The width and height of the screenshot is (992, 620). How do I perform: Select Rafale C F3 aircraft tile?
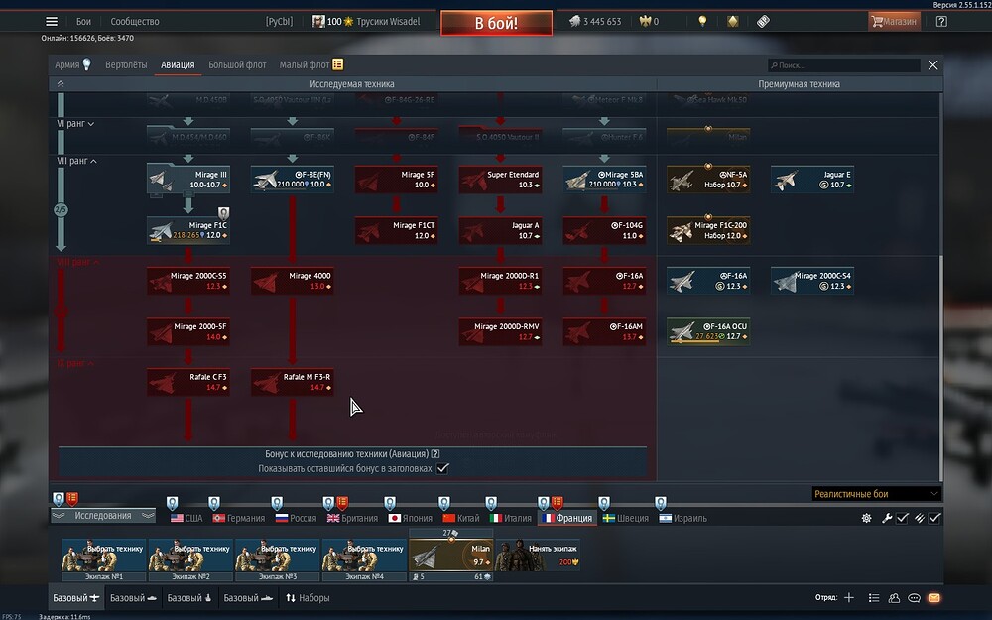pyautogui.click(x=187, y=382)
